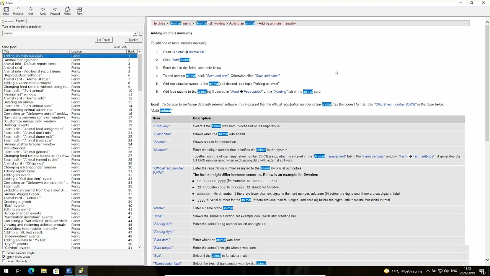Open Task View on the taskbar
The width and height of the screenshot is (490, 276).
(x=18, y=271)
